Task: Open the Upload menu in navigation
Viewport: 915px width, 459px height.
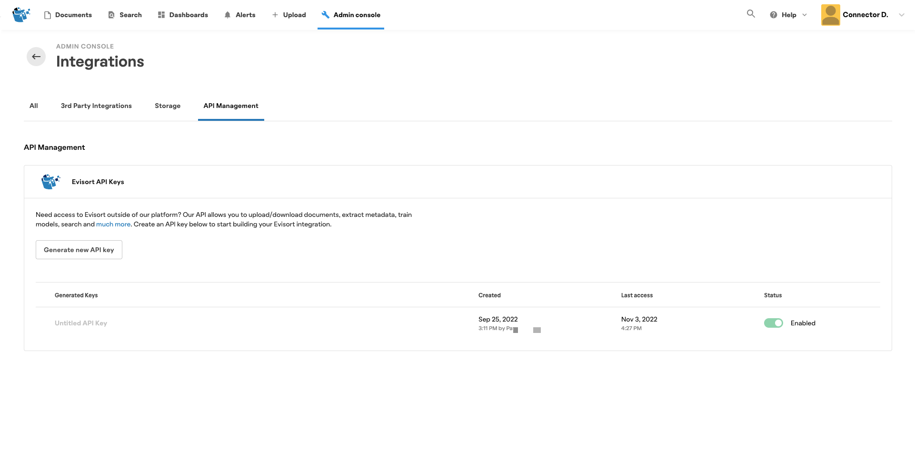Action: click(x=289, y=15)
